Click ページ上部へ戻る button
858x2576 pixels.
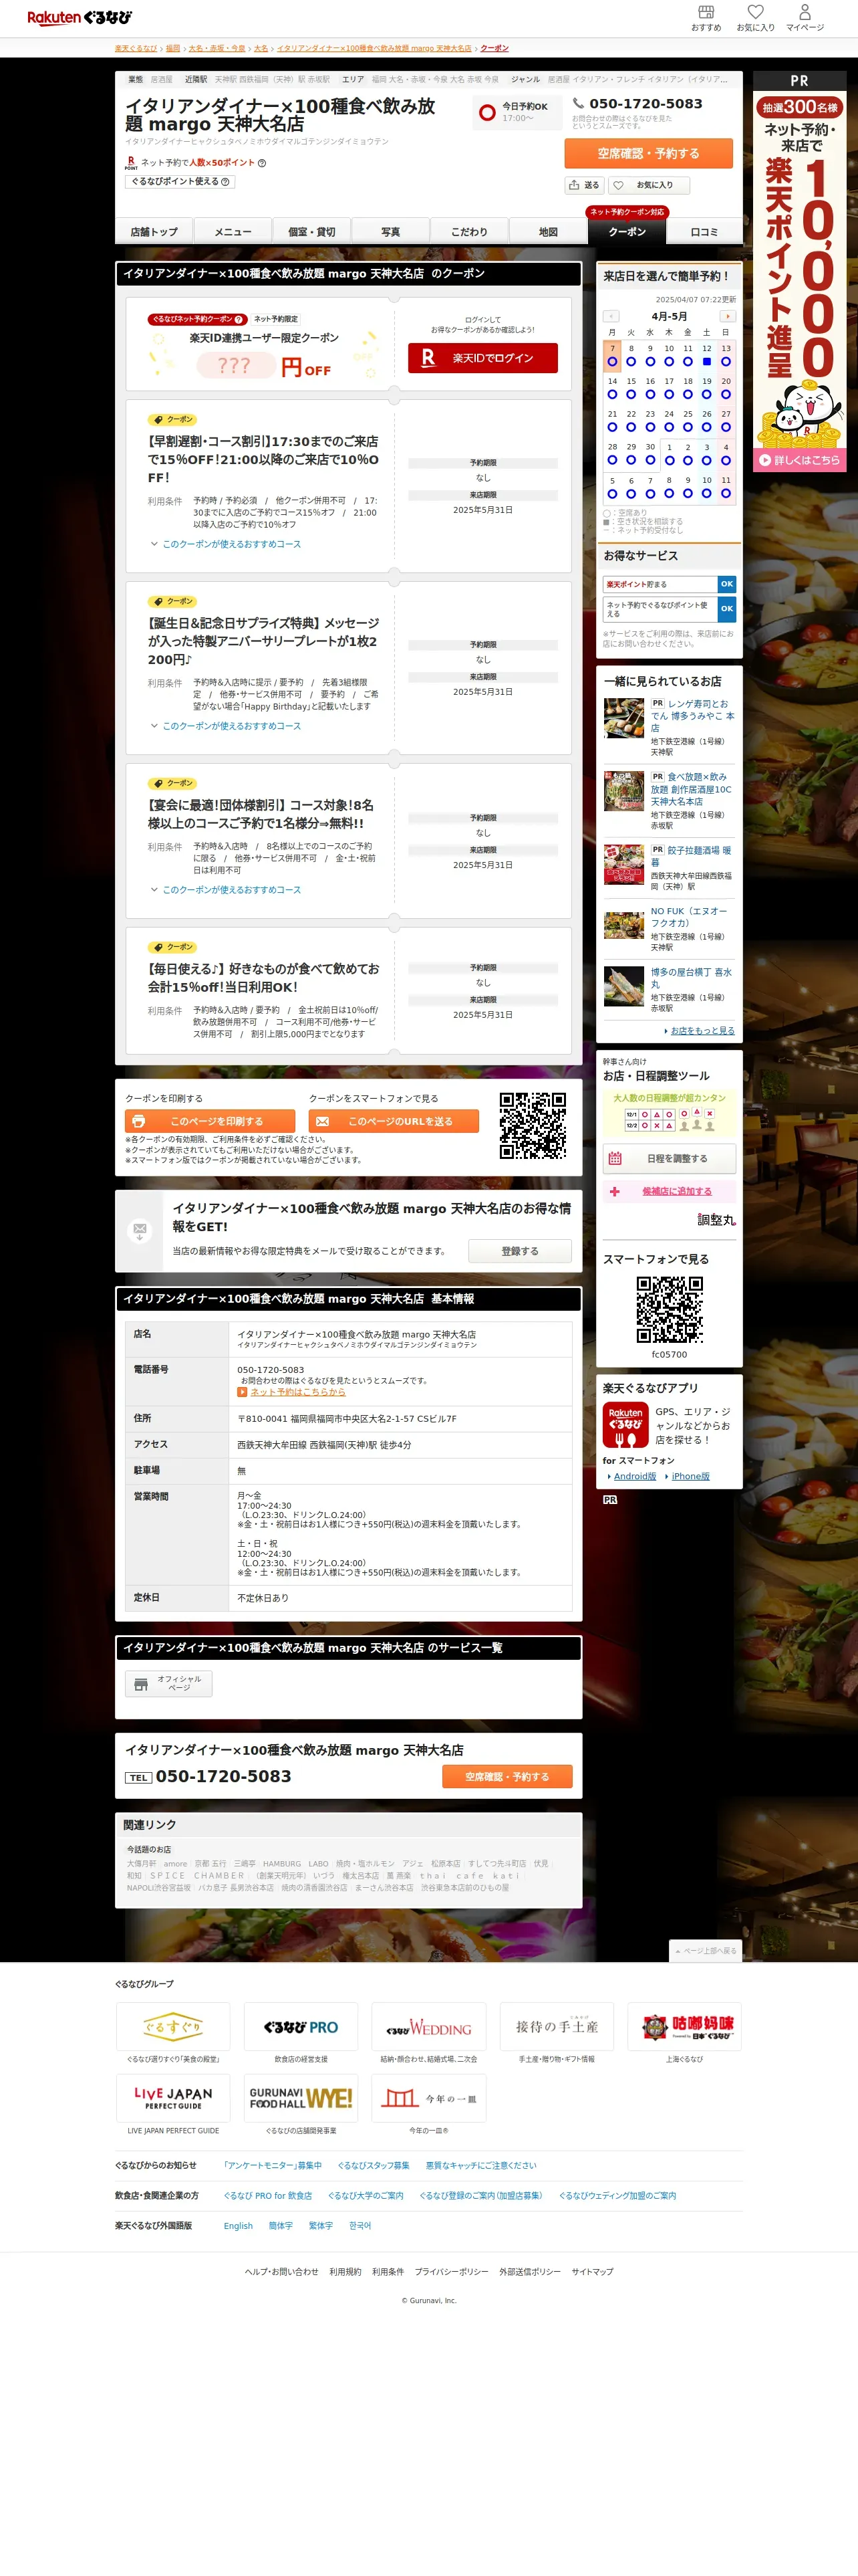pos(705,1951)
